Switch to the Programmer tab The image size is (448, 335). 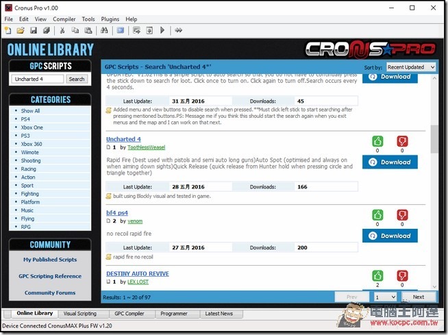click(174, 314)
